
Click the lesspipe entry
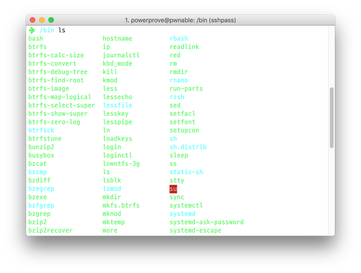[x=118, y=122]
